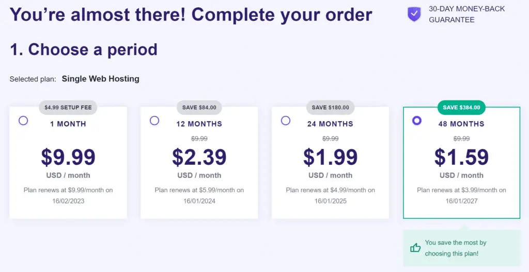Select the 12 months radio button
This screenshot has height=272, width=529.
click(x=154, y=121)
